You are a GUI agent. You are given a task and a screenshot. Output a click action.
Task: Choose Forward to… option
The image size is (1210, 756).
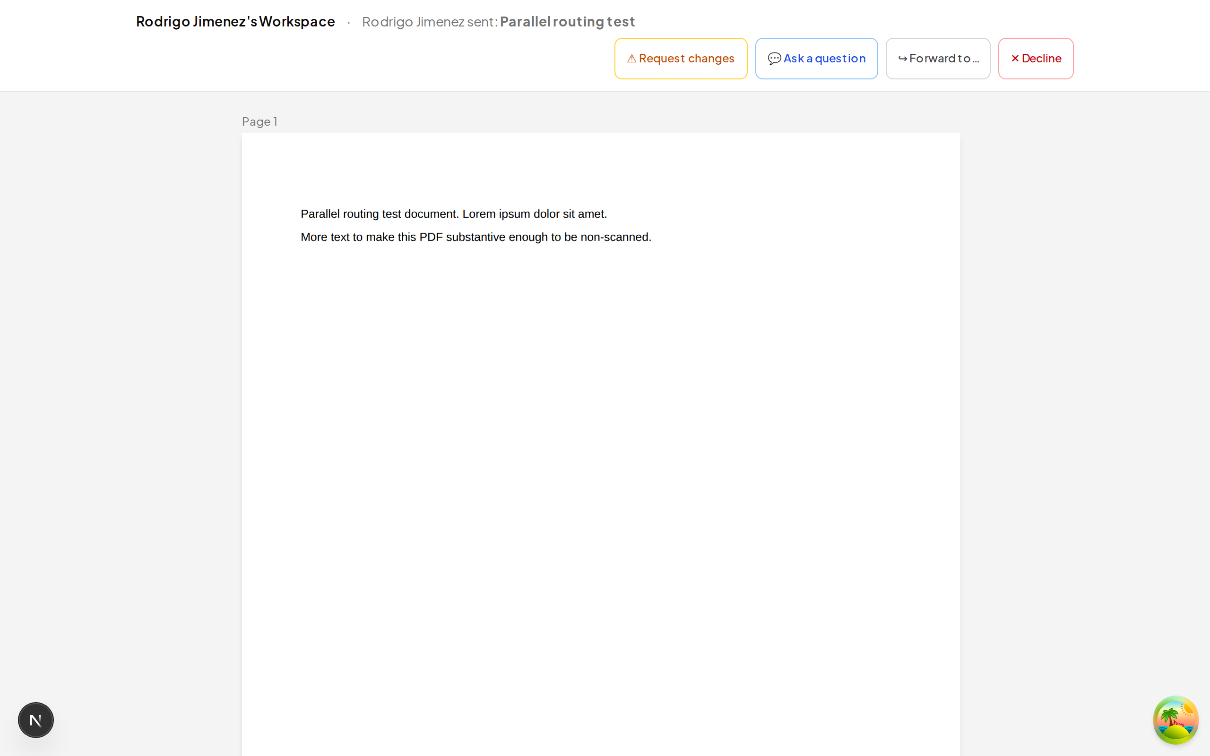tap(937, 59)
